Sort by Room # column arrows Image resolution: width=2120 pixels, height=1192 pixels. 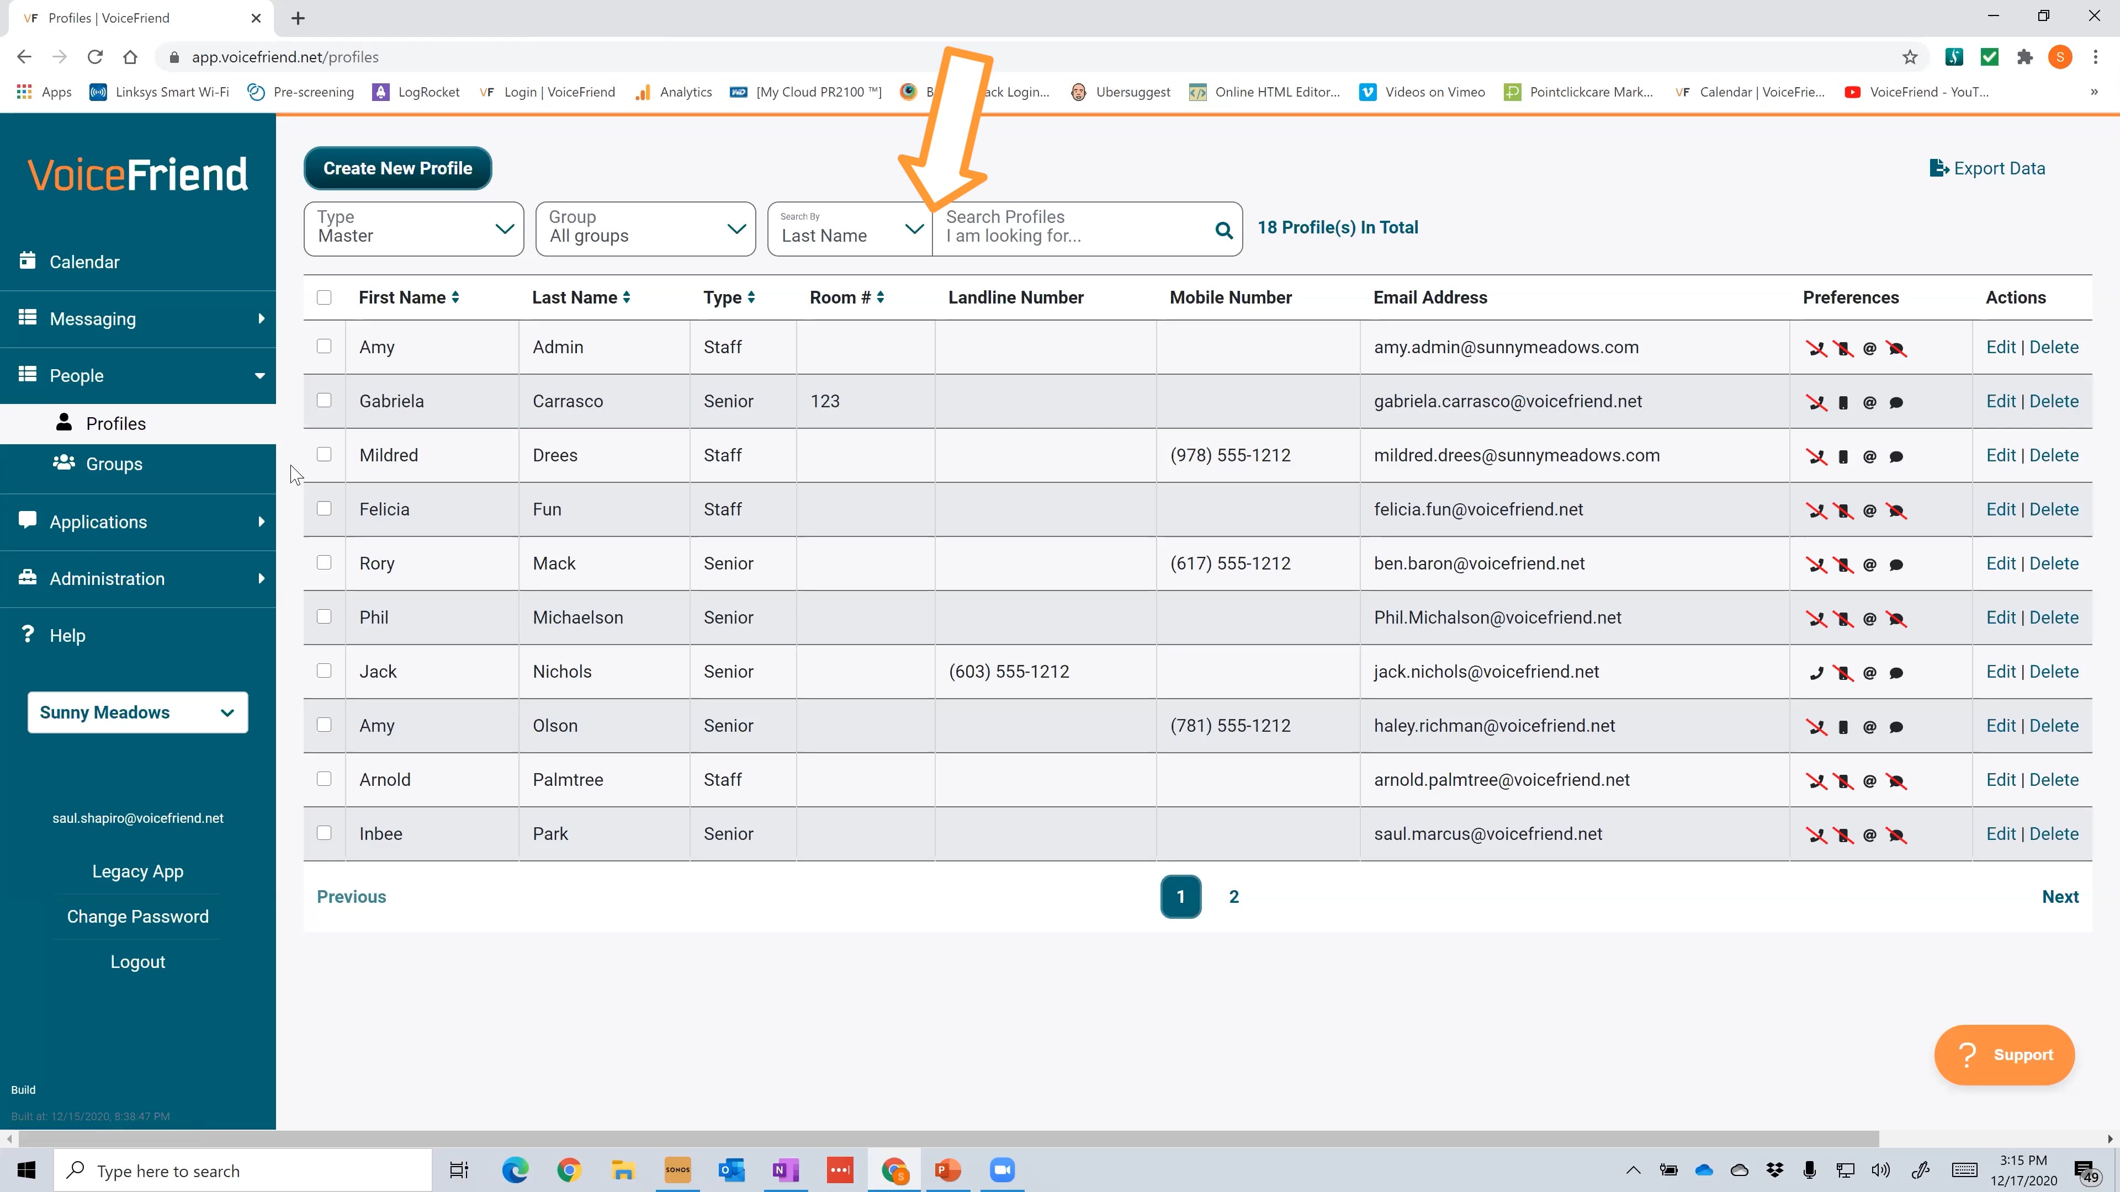tap(880, 298)
